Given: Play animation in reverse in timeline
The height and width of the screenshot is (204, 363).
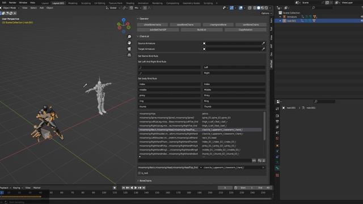Looking at the screenshot, I should (x=132, y=188).
